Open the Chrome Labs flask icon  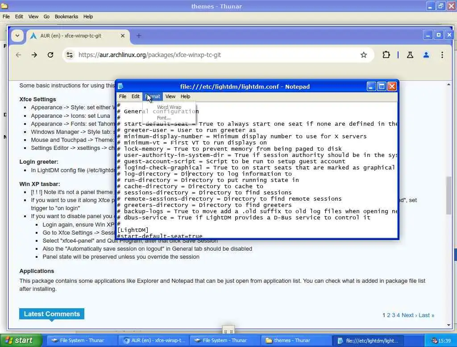410,55
